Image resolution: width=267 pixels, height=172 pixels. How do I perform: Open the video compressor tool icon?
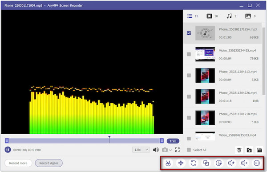tap(181, 163)
